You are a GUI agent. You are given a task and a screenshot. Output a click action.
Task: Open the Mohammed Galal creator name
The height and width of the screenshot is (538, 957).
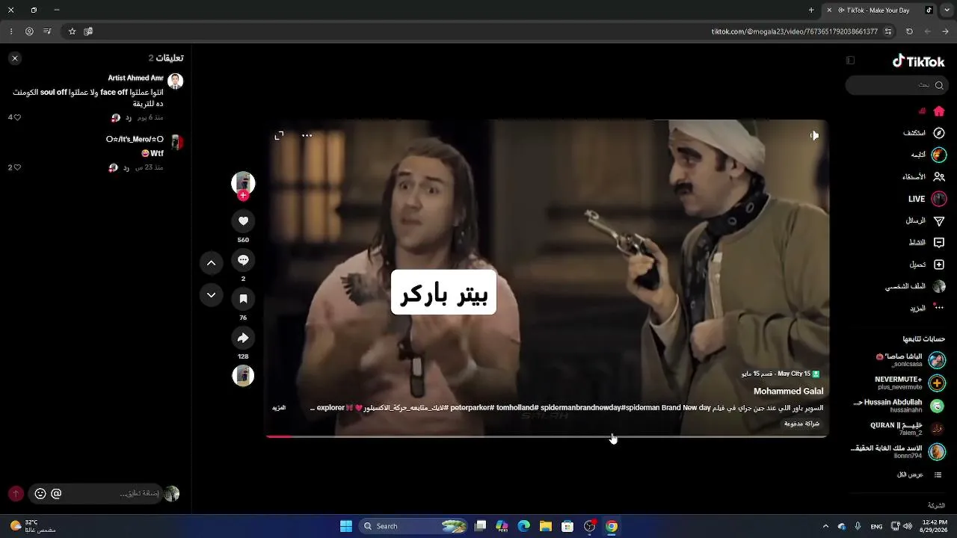pos(788,391)
